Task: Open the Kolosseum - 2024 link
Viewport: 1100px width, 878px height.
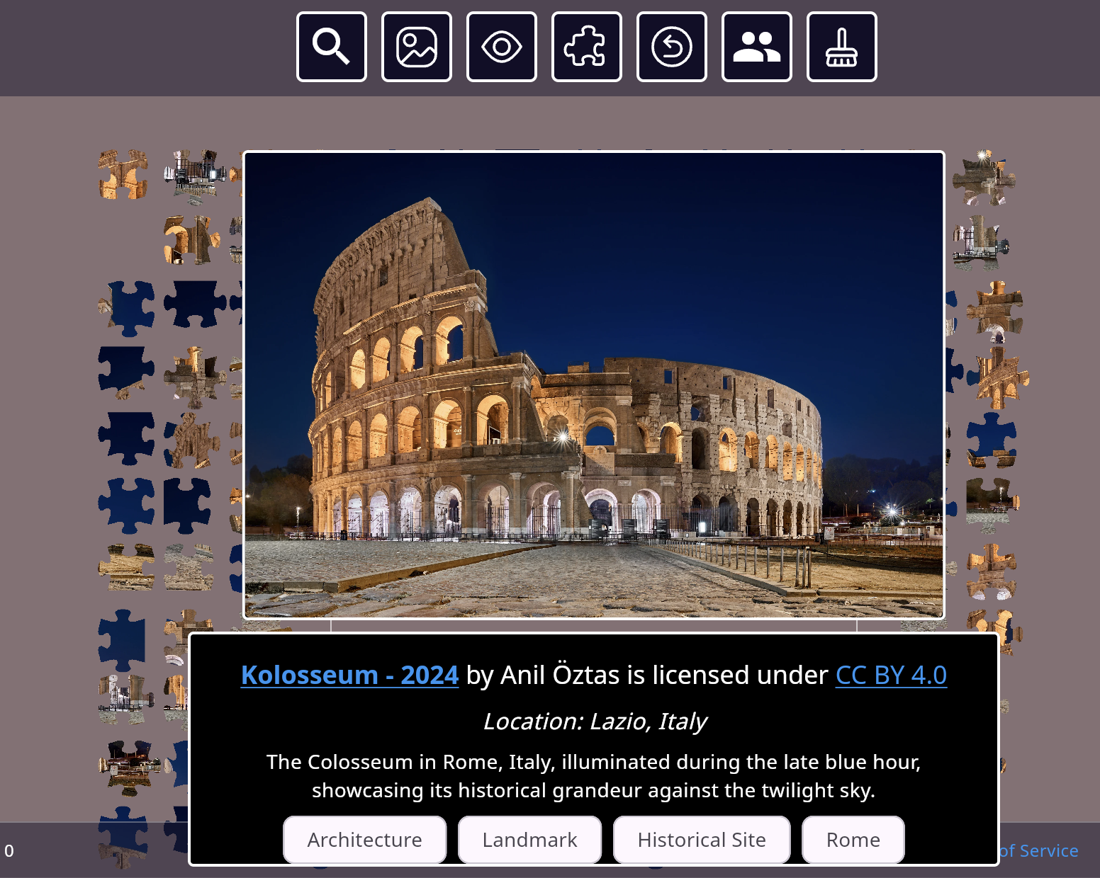Action: [x=350, y=675]
